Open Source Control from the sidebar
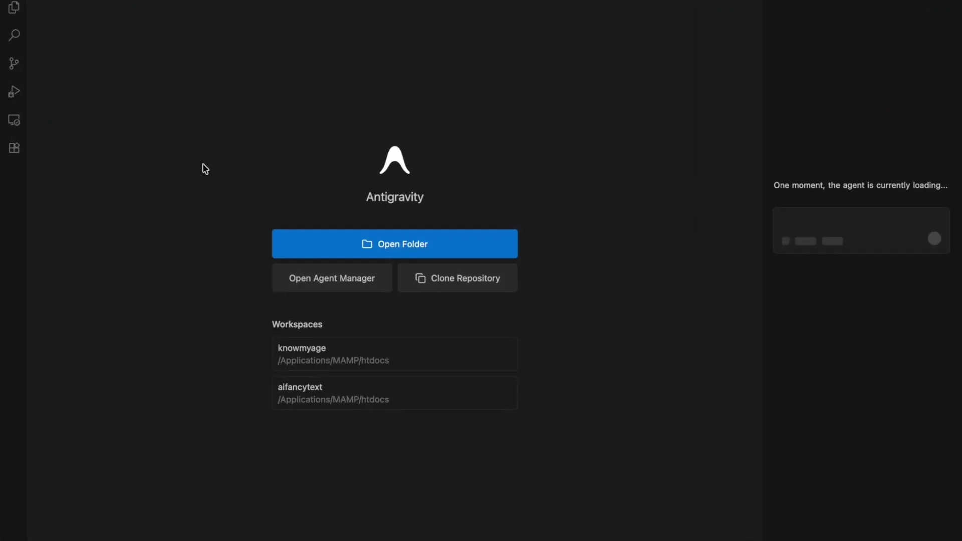This screenshot has width=962, height=541. click(14, 63)
